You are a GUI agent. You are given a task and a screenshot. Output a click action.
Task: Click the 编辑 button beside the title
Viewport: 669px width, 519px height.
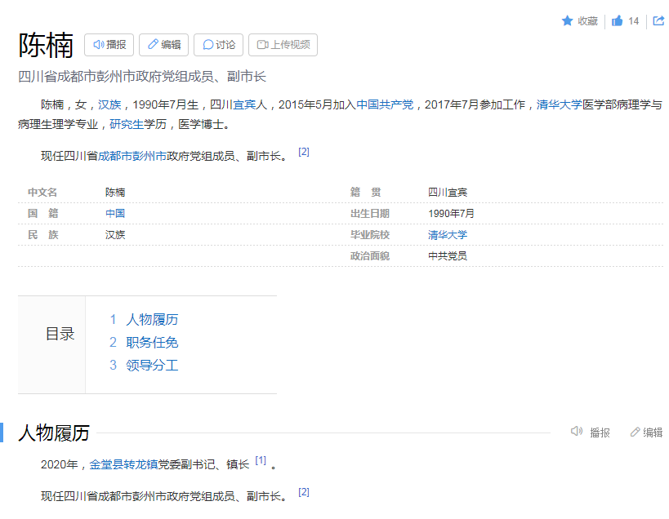point(164,45)
